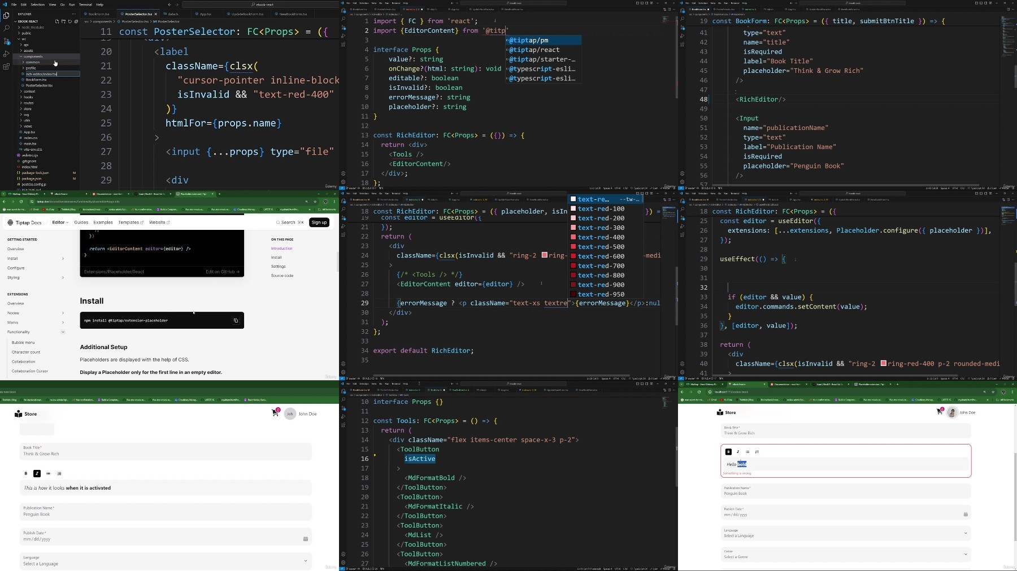
Task: Select @tiptap/react in the import autocomplete list
Action: [x=543, y=50]
